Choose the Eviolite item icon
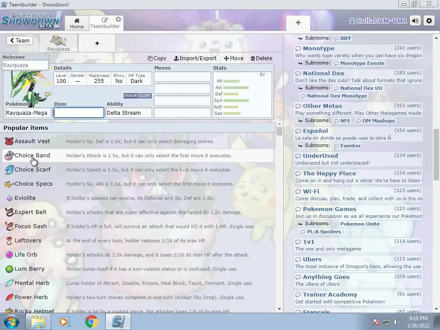The height and width of the screenshot is (330, 440). (x=9, y=198)
